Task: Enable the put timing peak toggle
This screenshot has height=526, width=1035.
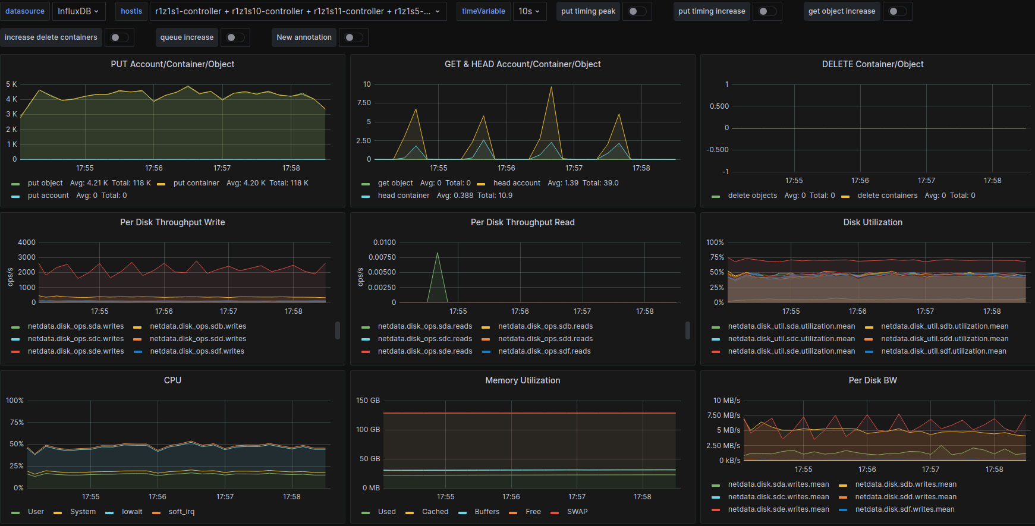Action: (x=637, y=11)
